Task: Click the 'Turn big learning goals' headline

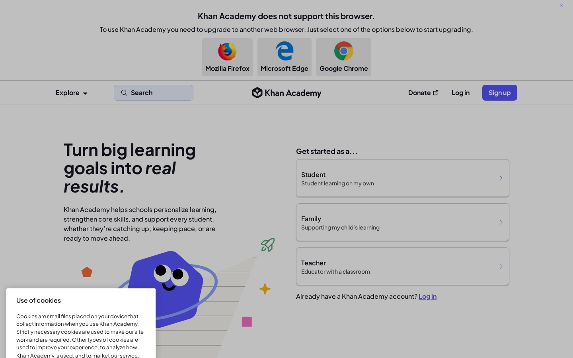Action: (x=130, y=168)
